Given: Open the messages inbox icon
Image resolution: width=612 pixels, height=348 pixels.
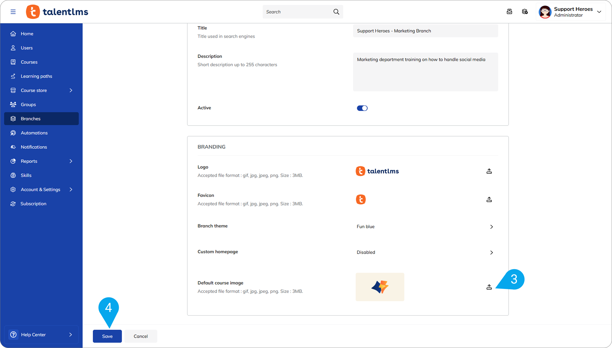Looking at the screenshot, I should point(509,12).
